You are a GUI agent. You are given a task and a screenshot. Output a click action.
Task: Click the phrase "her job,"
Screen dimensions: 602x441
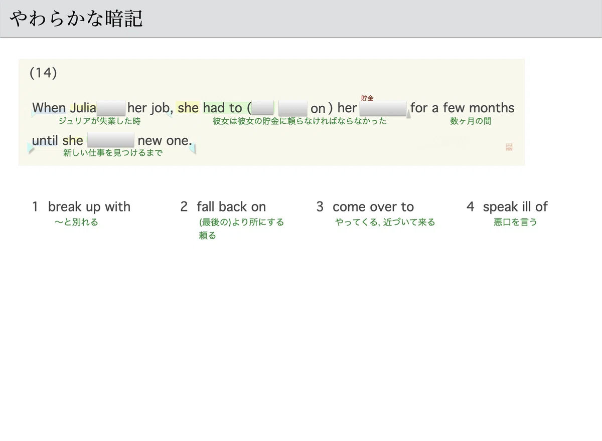[150, 108]
